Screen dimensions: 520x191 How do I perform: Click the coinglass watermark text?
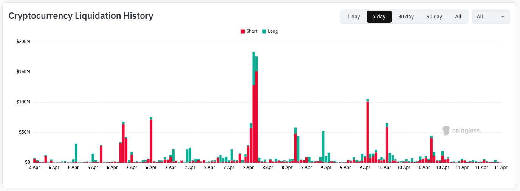pyautogui.click(x=466, y=131)
